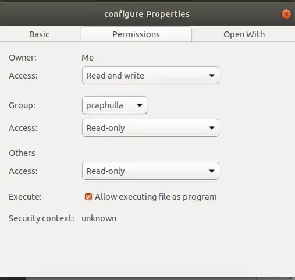This screenshot has width=295, height=280.
Task: Close the configure Properties window
Action: (286, 14)
